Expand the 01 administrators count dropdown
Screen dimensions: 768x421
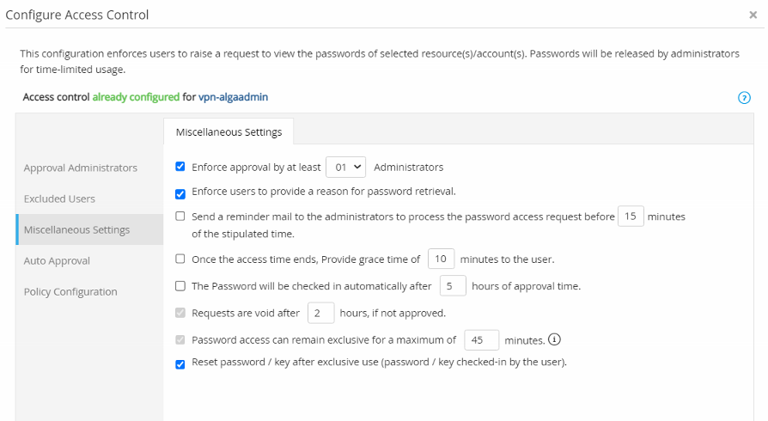pyautogui.click(x=346, y=168)
